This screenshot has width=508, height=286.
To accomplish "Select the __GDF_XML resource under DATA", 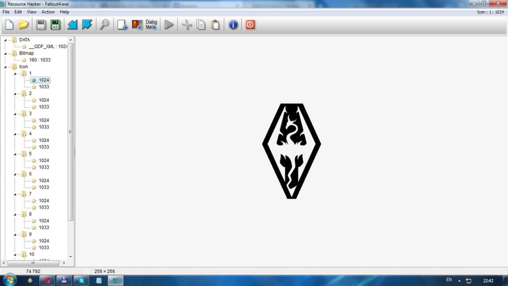I will (x=48, y=46).
